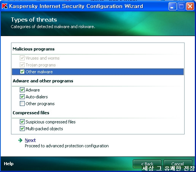Toggle the Multi-packed objects checkbox
Viewport: 196px width, 172px height.
click(22, 129)
